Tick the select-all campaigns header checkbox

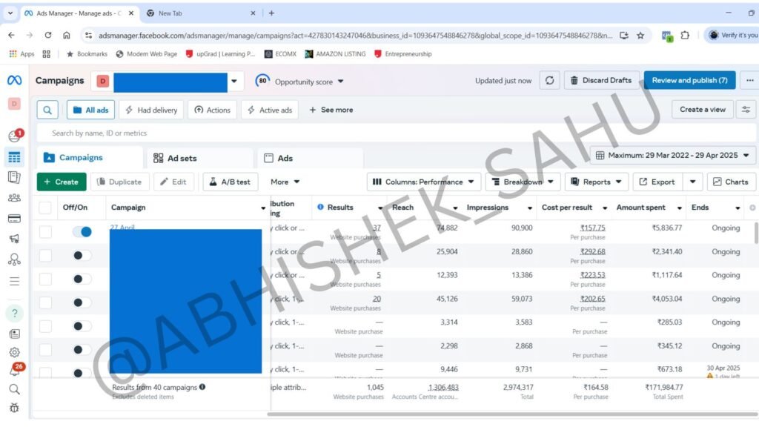45,208
